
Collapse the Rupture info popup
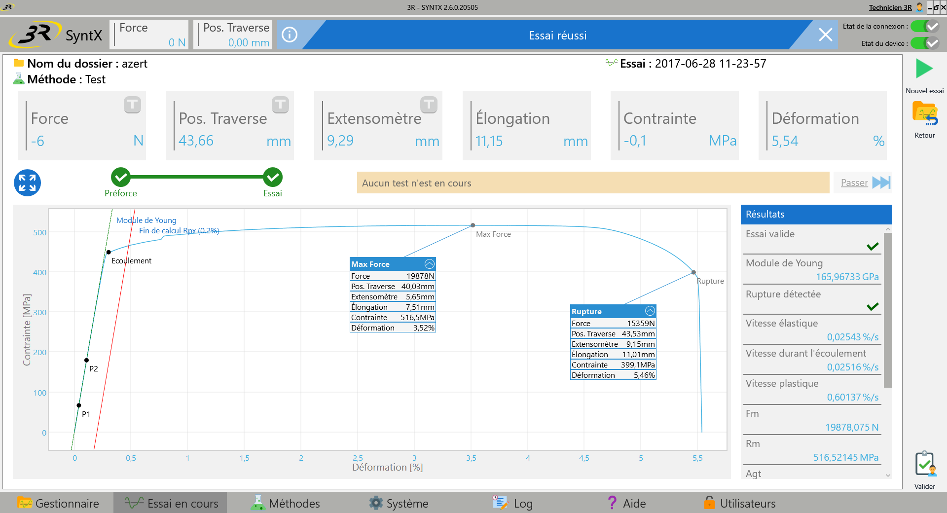tap(650, 311)
